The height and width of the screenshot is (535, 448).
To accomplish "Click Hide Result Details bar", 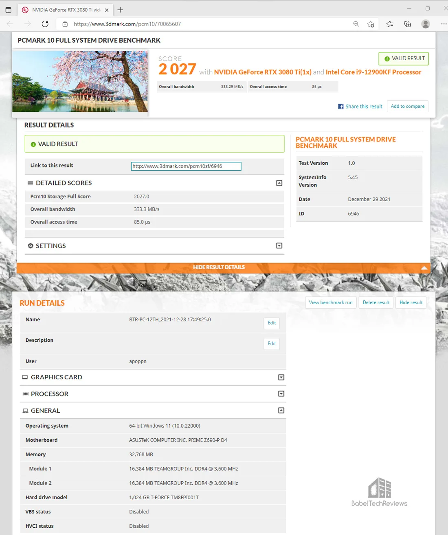I will pyautogui.click(x=223, y=267).
